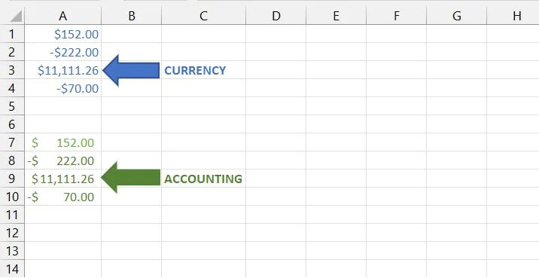Select cell A2 with -$222.00
Screen dimensions: 539x278
pos(63,52)
